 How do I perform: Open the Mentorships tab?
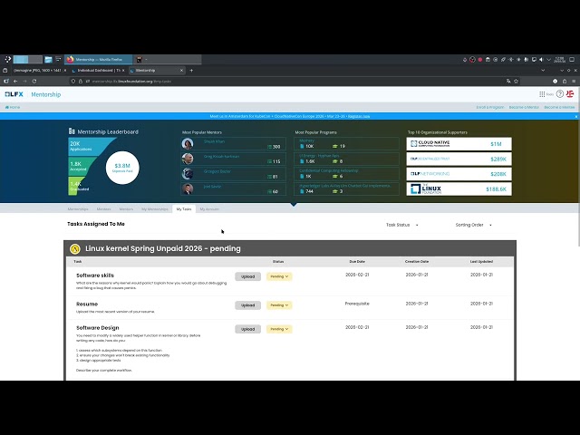[x=78, y=209]
